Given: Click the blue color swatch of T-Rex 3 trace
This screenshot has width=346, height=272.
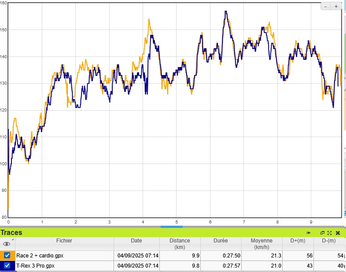Looking at the screenshot, I should tap(2, 265).
